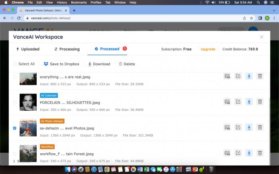The height and width of the screenshot is (174, 279).
Task: Preview the workflow_F ... tain Forest.jpeg result
Action: tap(227, 153)
